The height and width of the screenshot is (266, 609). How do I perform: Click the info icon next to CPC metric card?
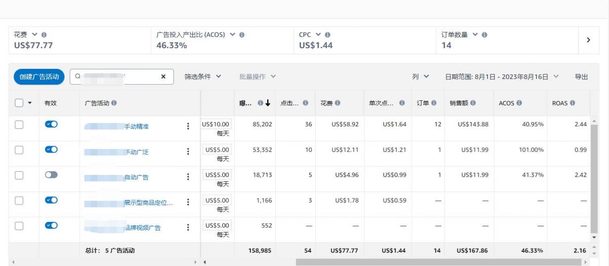tap(328, 35)
